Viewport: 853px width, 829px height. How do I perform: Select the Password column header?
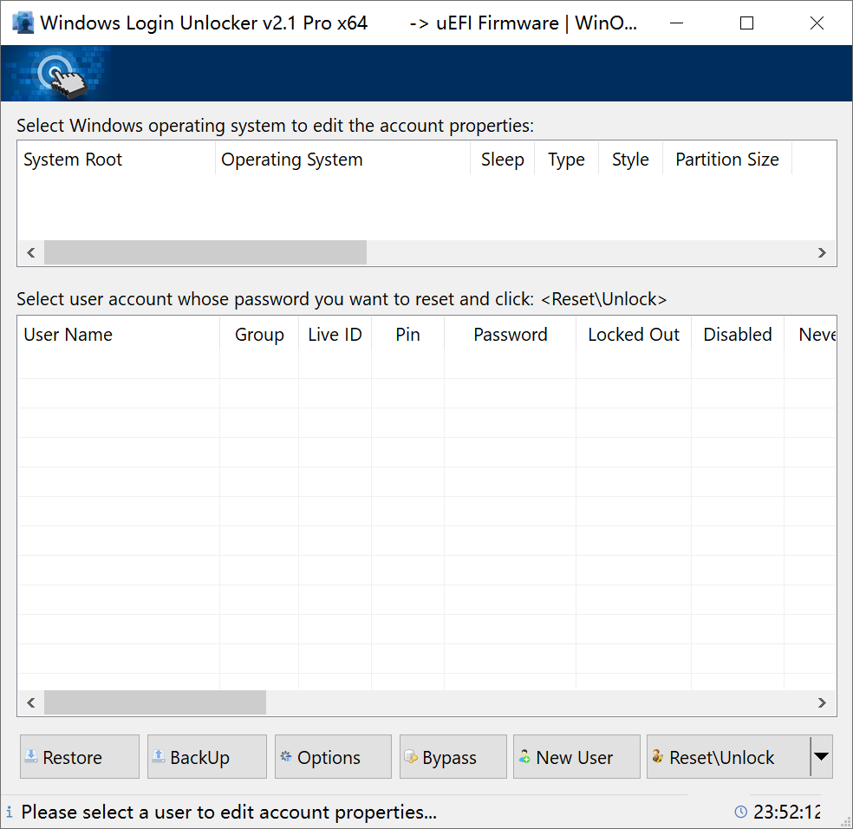coord(510,334)
